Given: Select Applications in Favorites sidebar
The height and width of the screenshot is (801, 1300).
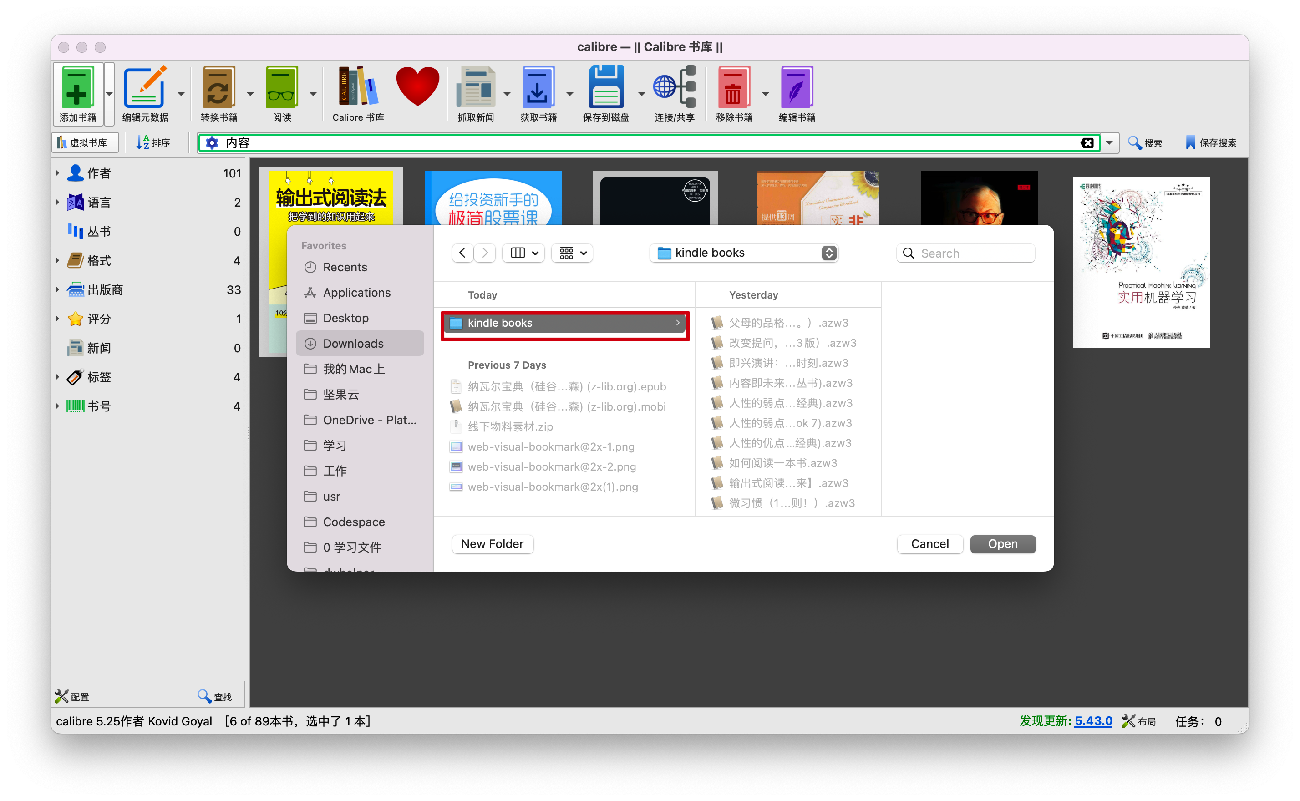Looking at the screenshot, I should 360,293.
